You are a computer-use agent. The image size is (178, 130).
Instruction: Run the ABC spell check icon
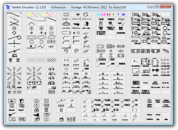tap(121, 23)
